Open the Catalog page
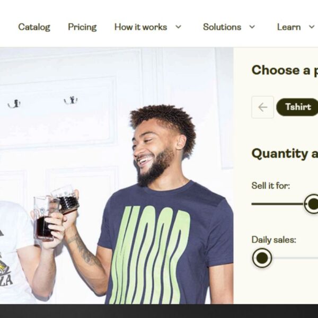Viewport: 318px width, 318px height. [x=34, y=27]
